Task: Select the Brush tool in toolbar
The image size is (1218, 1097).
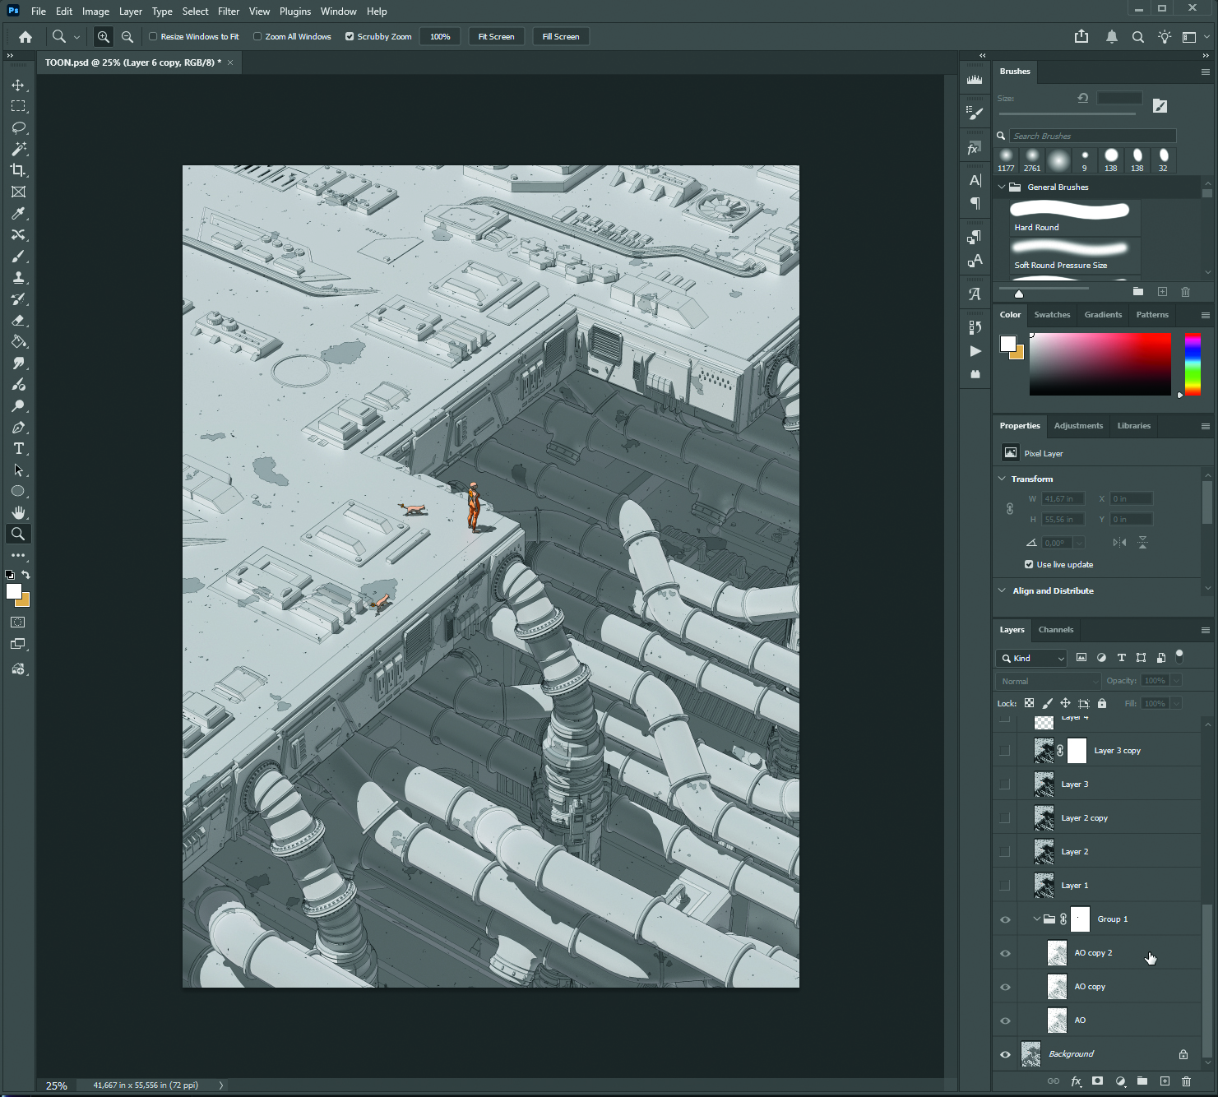Action: (x=18, y=257)
